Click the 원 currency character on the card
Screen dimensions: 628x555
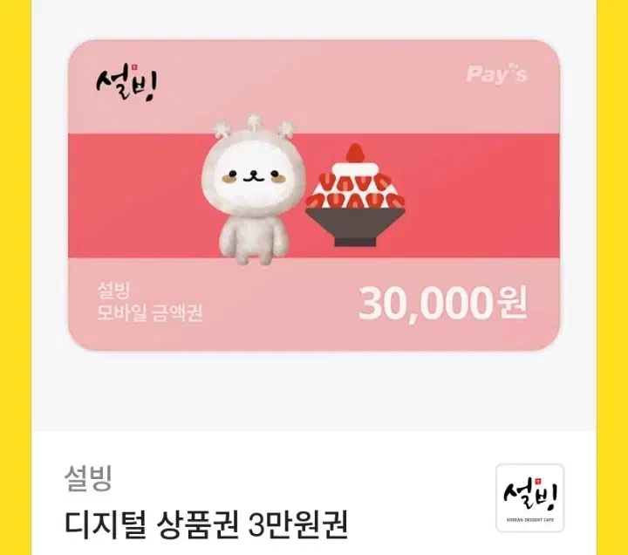[x=511, y=301]
